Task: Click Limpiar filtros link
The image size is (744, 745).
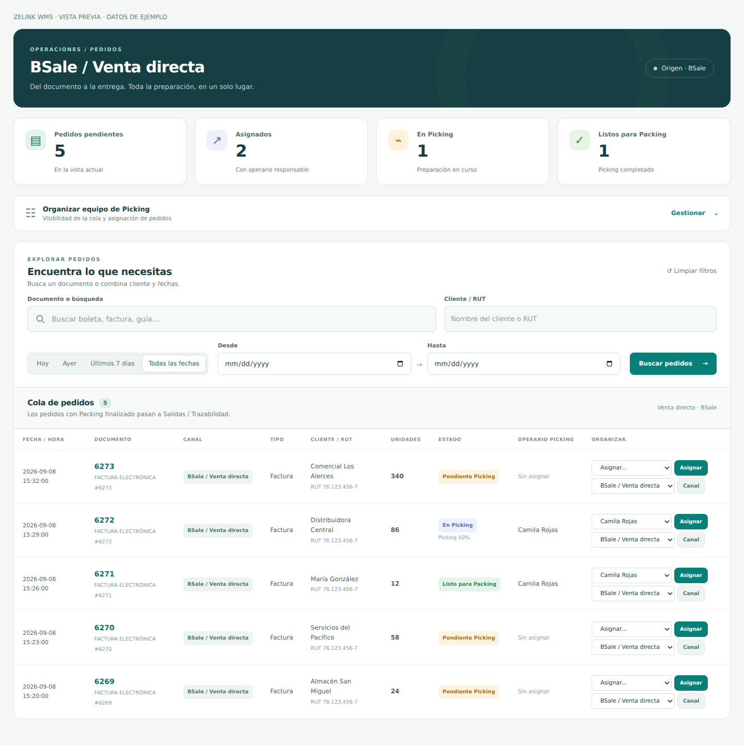Action: (691, 271)
